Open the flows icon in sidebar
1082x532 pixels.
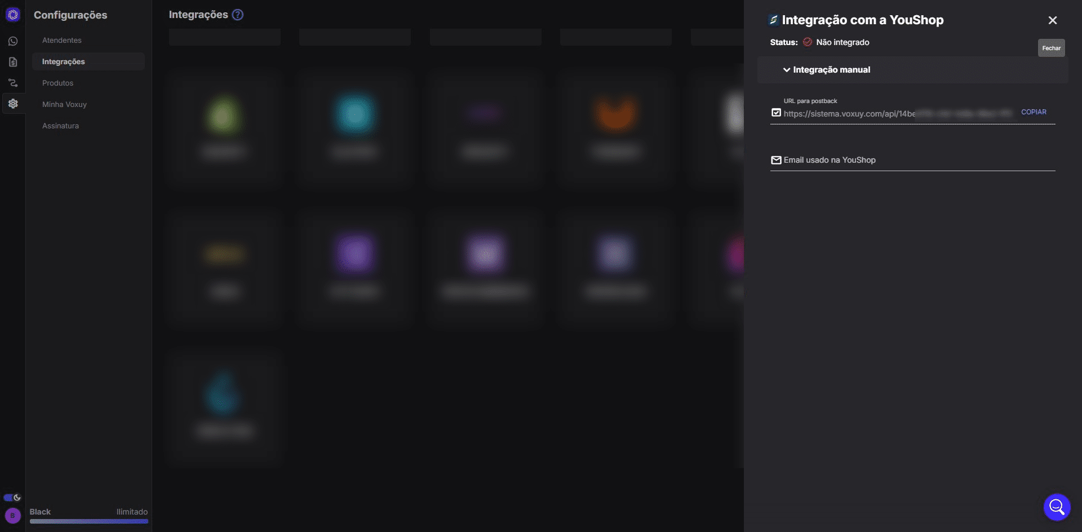point(13,83)
